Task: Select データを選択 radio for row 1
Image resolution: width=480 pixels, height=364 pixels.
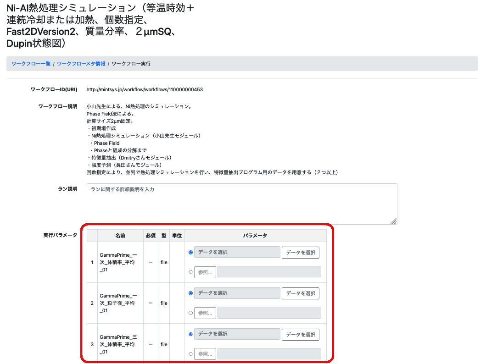Action: click(x=191, y=252)
